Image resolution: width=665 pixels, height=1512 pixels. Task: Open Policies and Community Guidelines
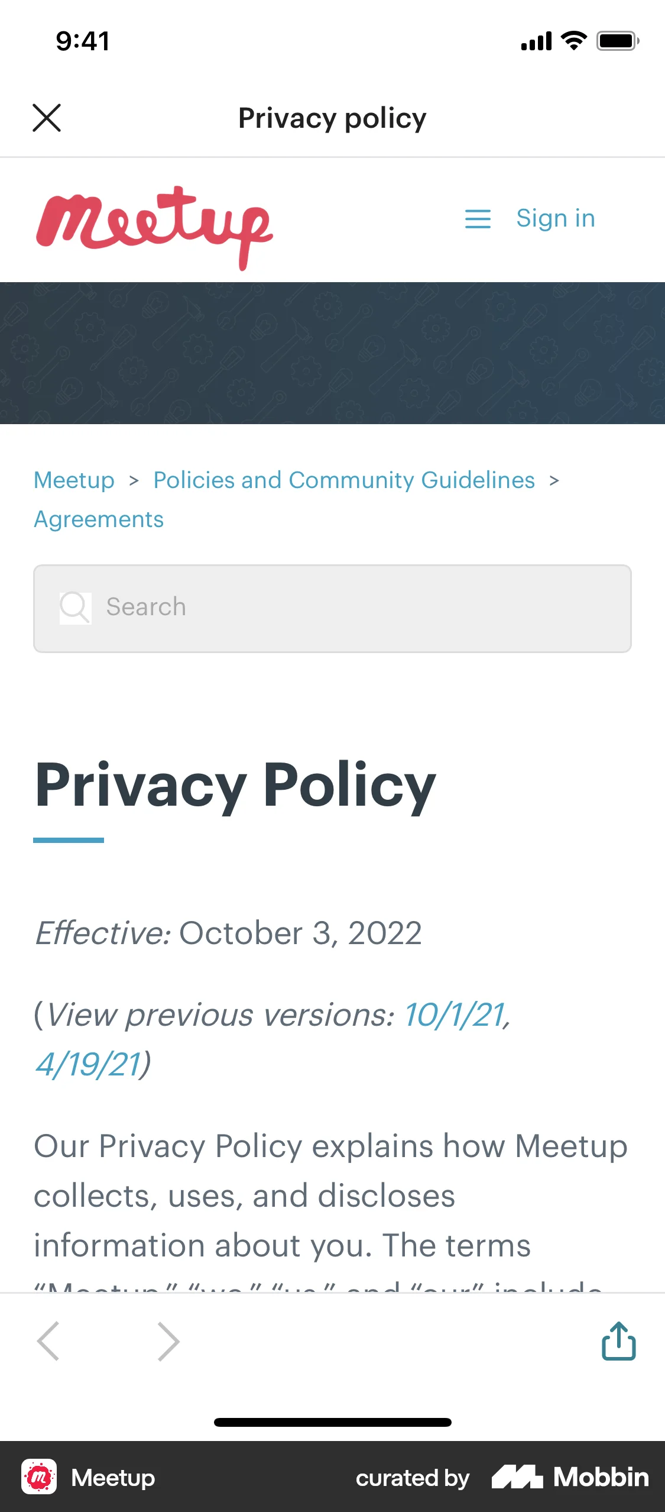[x=343, y=480]
